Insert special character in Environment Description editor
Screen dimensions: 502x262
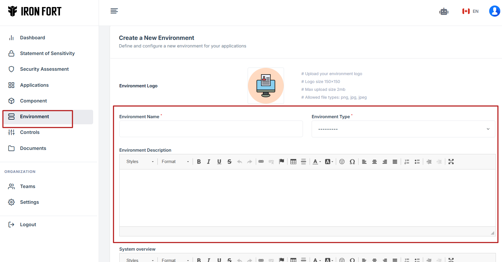352,162
